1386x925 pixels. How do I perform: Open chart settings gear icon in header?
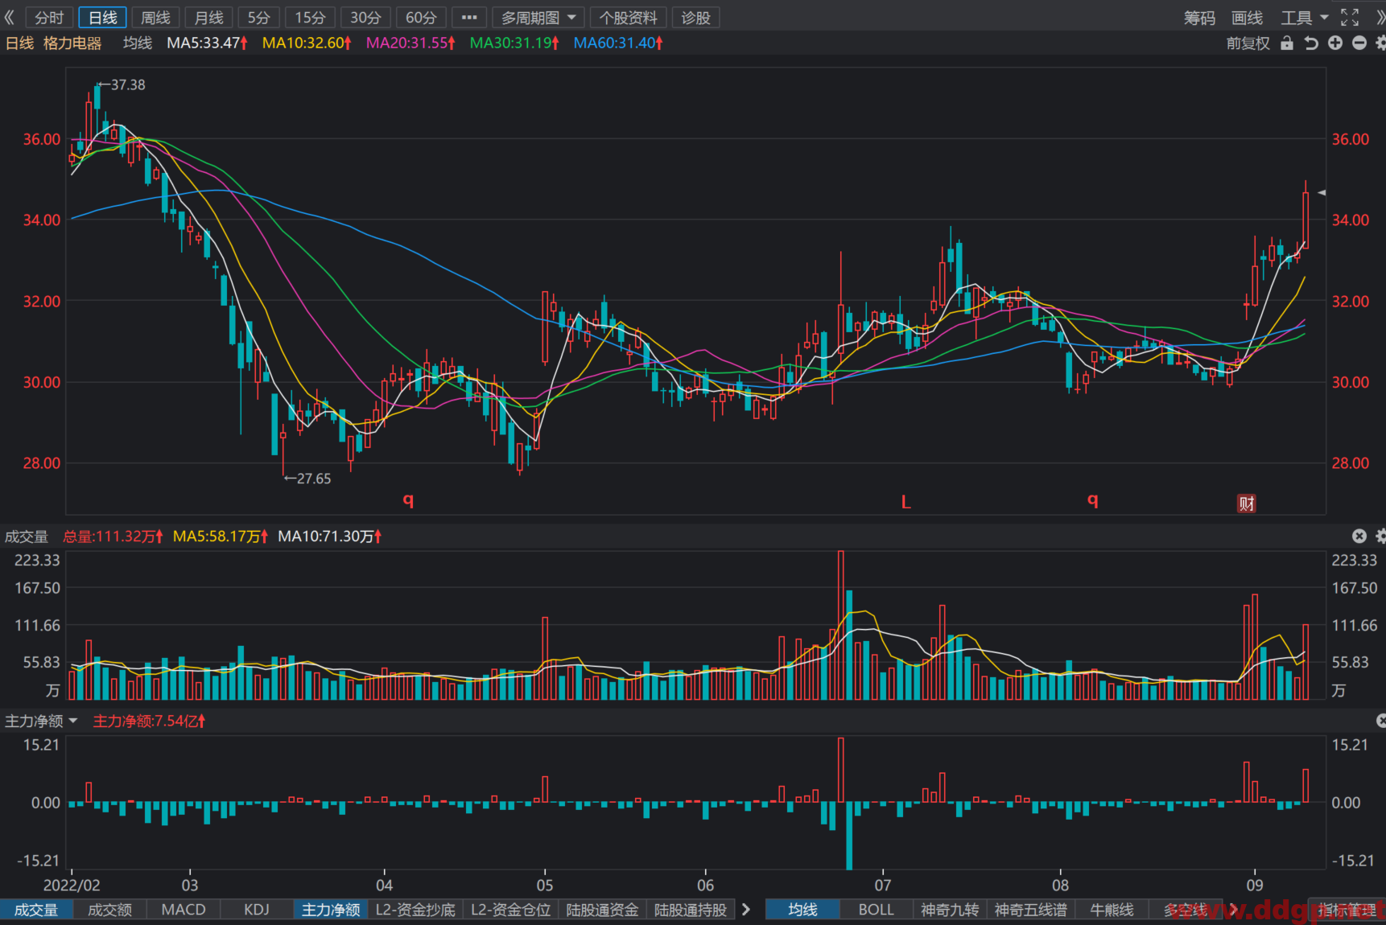pos(1381,43)
